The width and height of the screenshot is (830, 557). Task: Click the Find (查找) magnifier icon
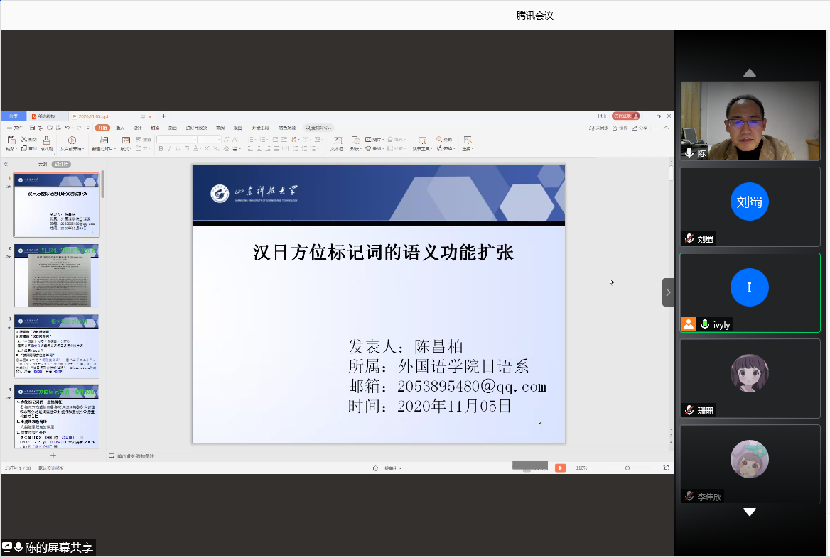pos(440,140)
